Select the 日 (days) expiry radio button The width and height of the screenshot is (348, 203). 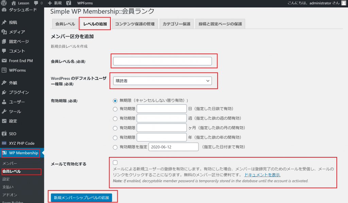point(115,109)
